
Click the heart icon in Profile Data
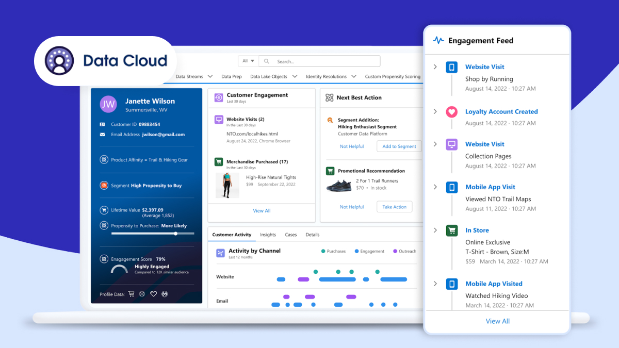coord(153,294)
